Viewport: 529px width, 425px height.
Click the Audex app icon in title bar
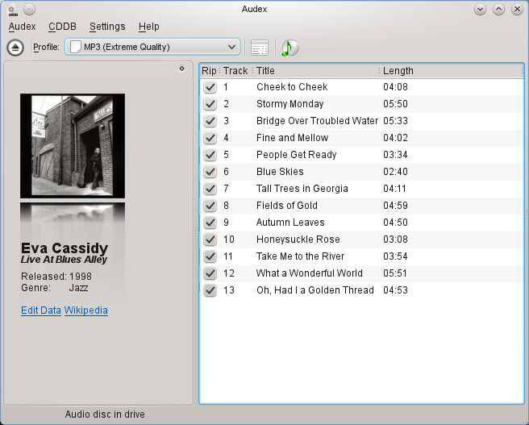(12, 10)
